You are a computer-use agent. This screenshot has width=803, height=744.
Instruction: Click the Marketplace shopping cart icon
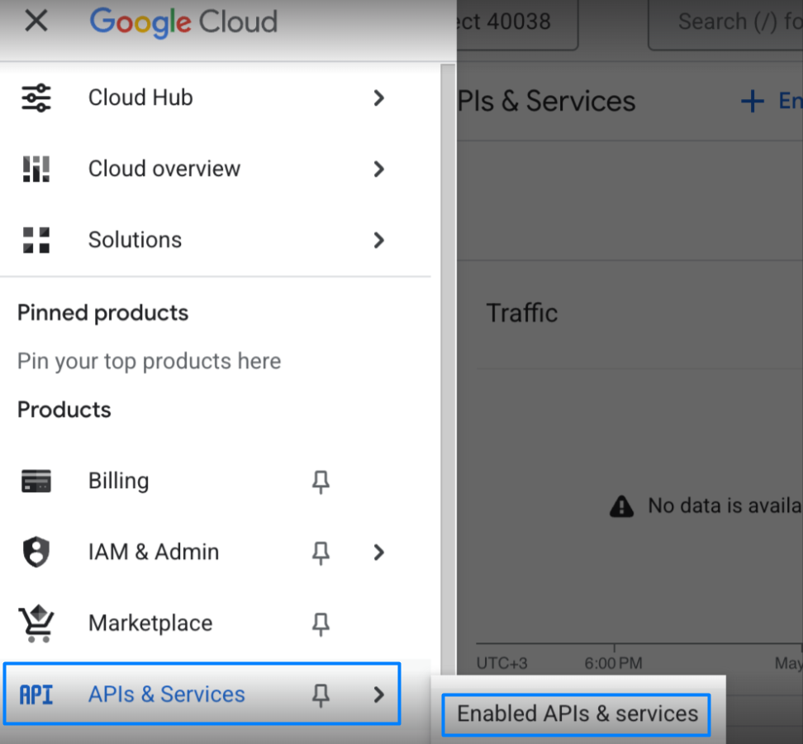click(36, 623)
